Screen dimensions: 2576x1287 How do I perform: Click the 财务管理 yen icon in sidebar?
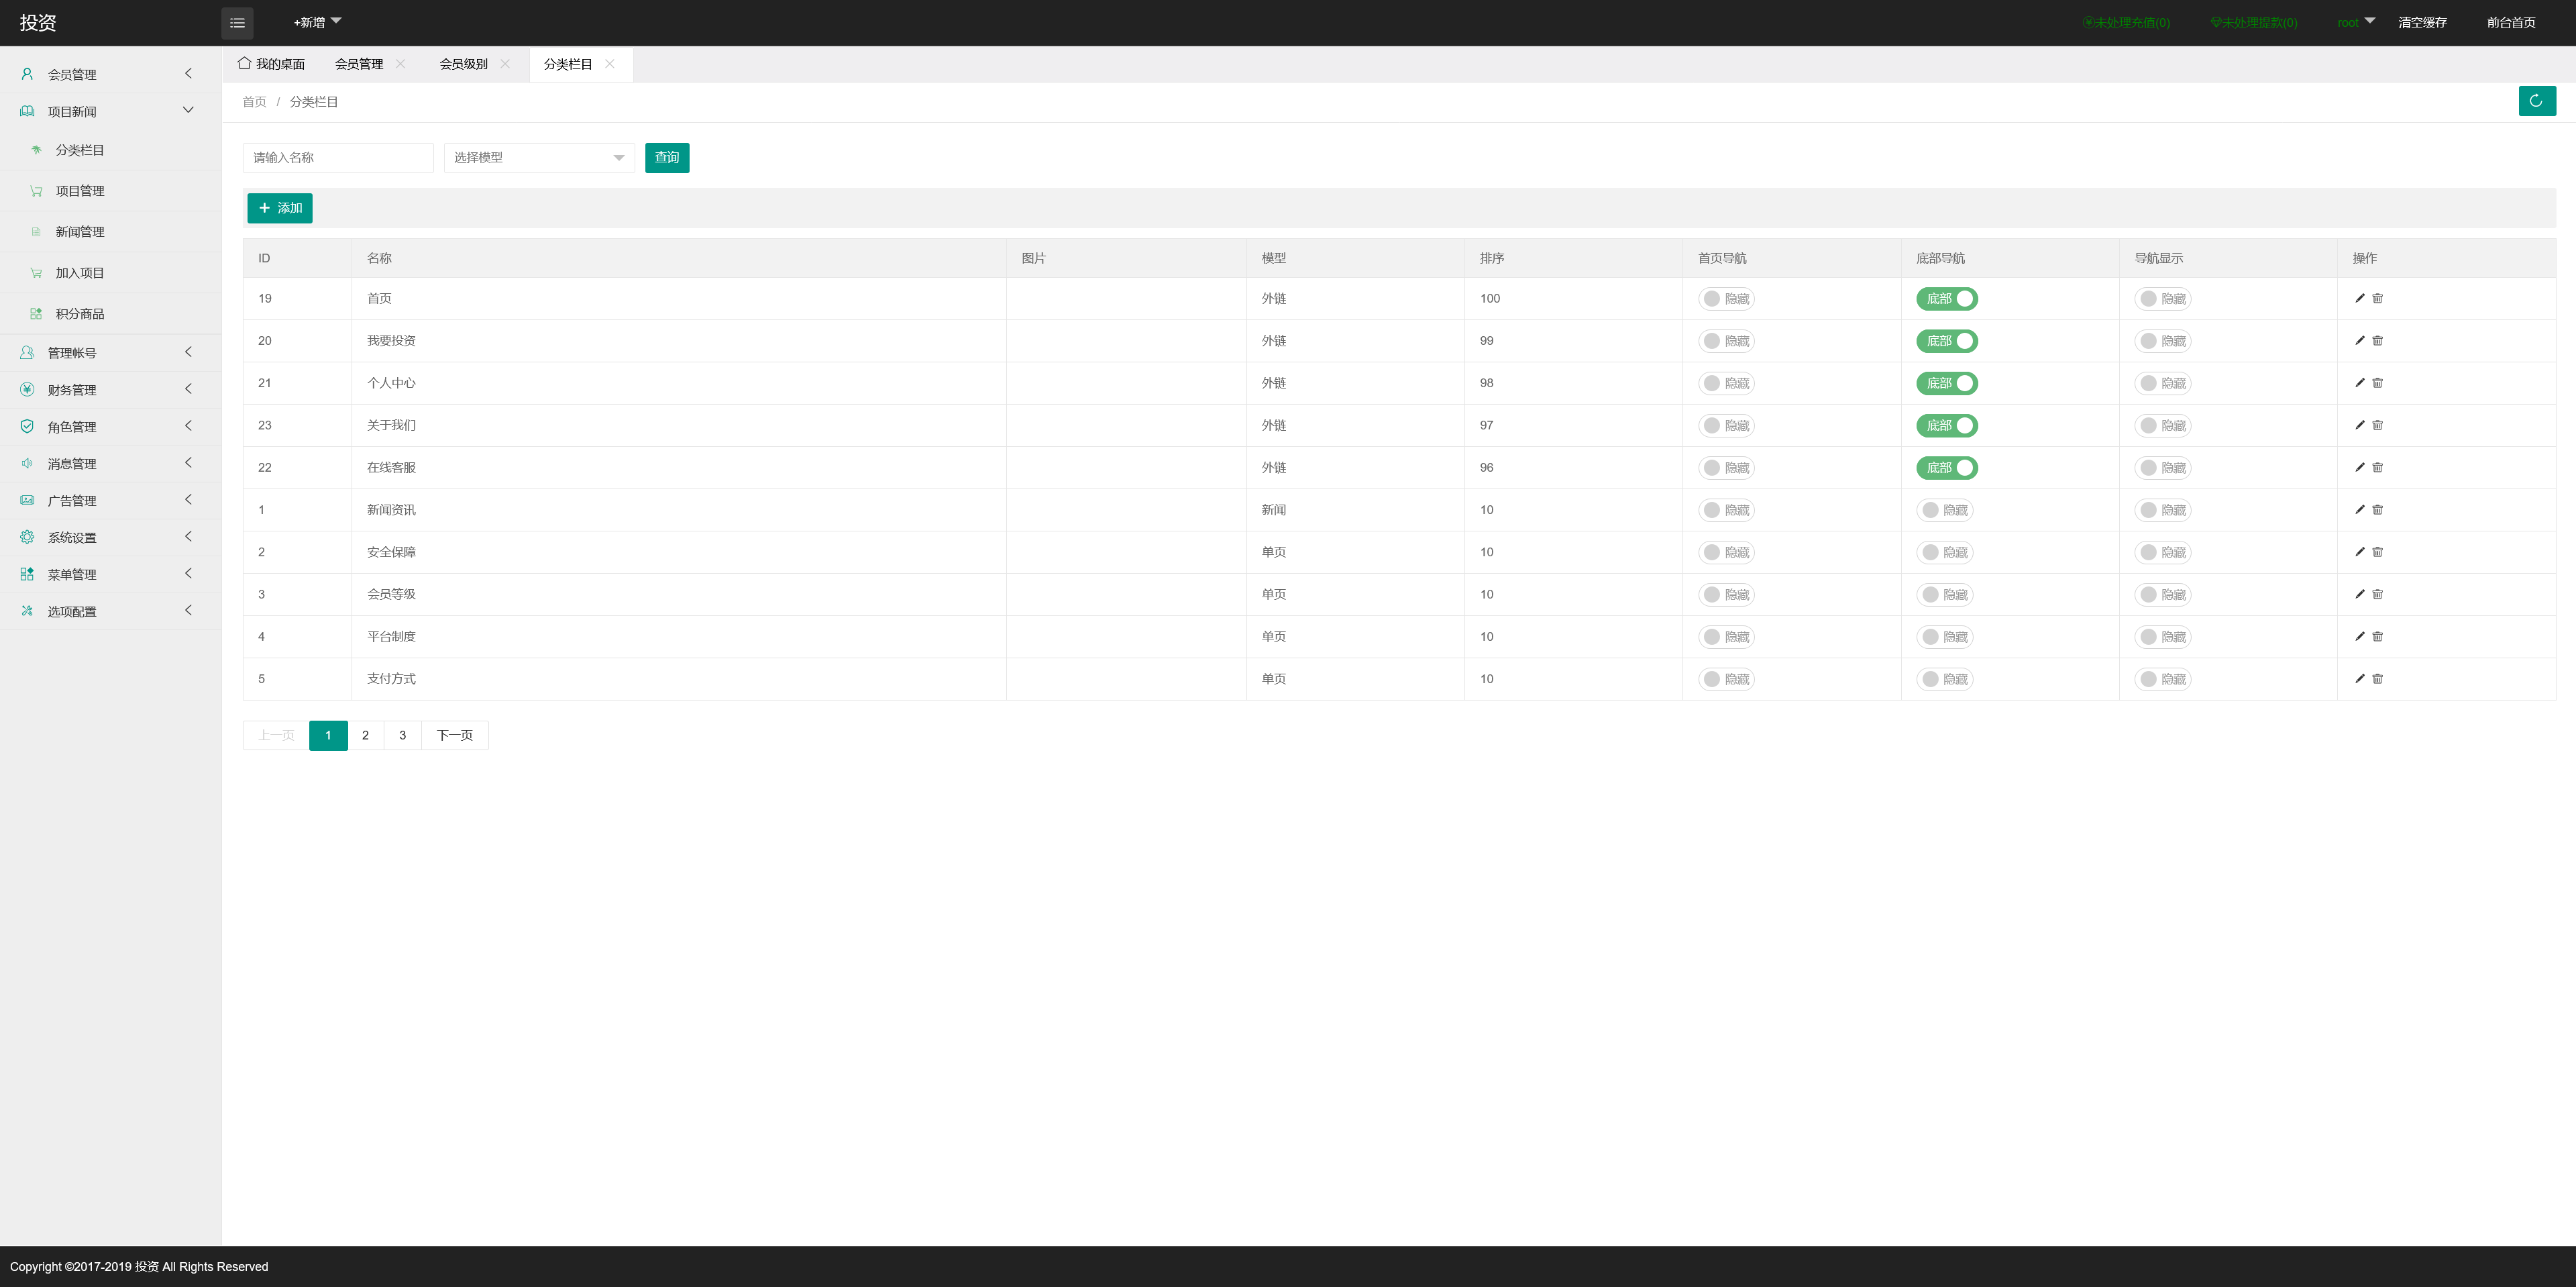coord(27,389)
